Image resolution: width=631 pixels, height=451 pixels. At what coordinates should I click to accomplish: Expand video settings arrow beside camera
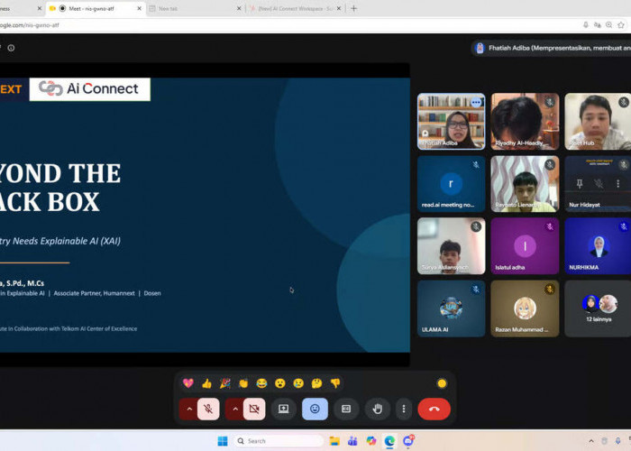pos(234,410)
